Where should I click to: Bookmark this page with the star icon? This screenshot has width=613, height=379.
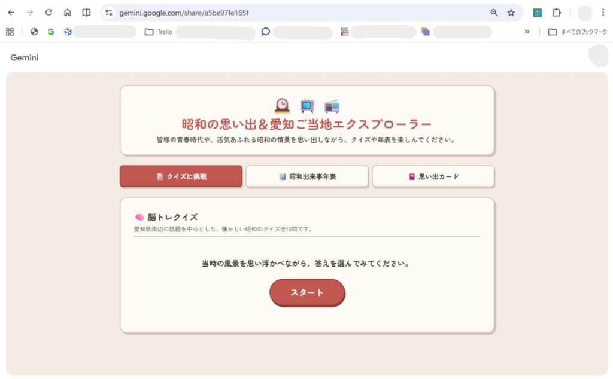[511, 13]
